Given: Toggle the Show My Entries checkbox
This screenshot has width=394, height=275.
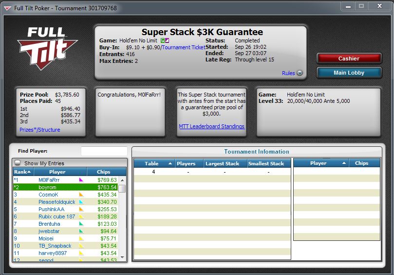Looking at the screenshot, I should pos(18,163).
